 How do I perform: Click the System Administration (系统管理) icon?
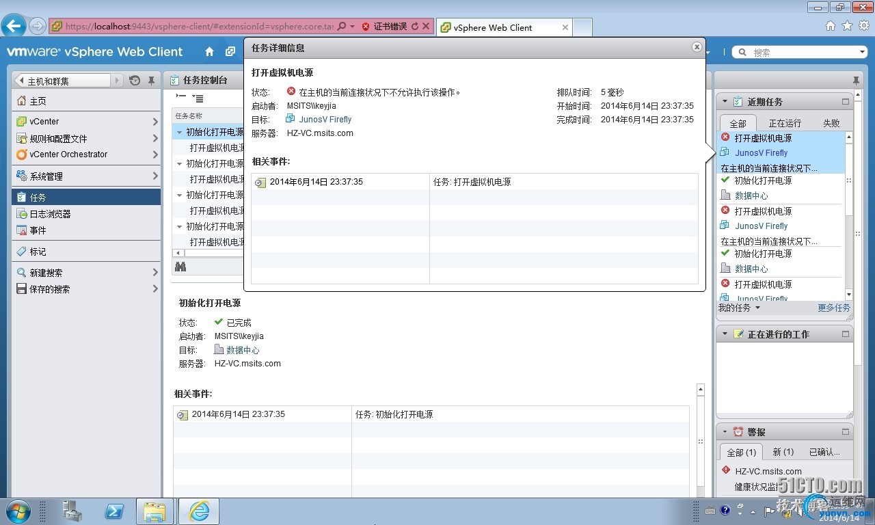(x=21, y=176)
